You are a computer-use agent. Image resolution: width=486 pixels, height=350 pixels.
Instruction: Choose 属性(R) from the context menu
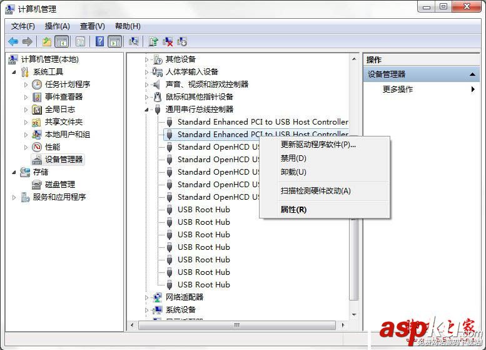(325, 210)
